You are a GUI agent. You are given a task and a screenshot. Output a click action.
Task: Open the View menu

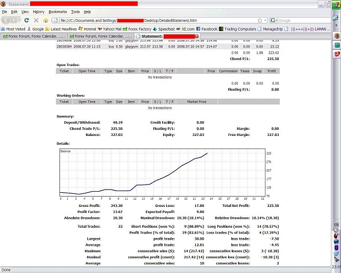[x=25, y=12]
